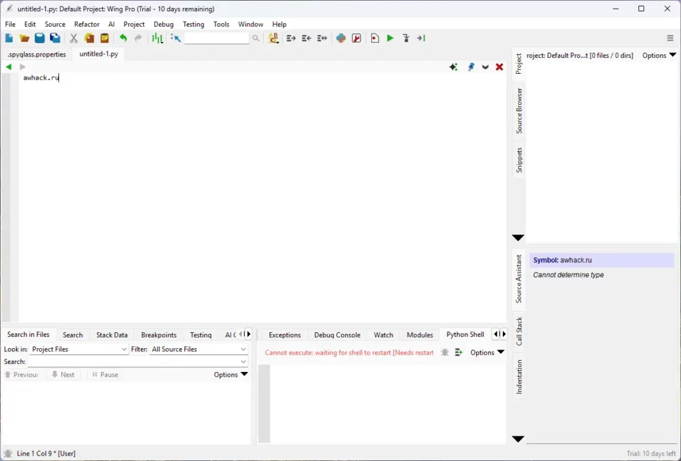Undo last edit with green arrow
The image size is (681, 461).
[x=123, y=38]
